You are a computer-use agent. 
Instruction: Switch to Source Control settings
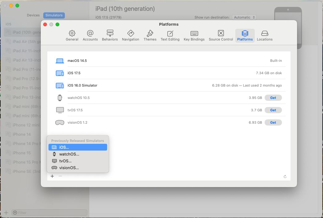221,36
